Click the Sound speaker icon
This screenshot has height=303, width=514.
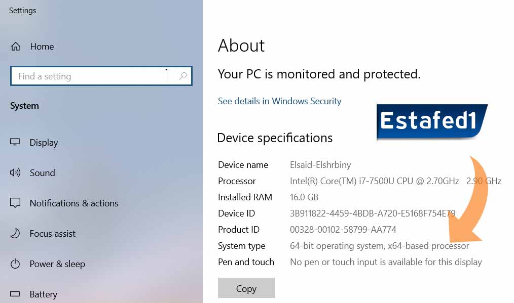pos(15,172)
